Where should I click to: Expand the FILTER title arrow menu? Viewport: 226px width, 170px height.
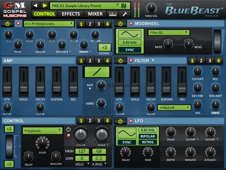click(153, 60)
